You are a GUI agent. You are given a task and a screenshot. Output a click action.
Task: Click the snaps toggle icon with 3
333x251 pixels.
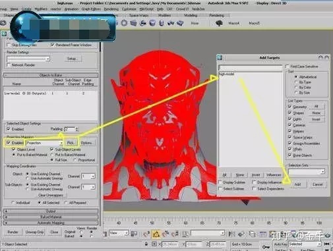click(146, 234)
